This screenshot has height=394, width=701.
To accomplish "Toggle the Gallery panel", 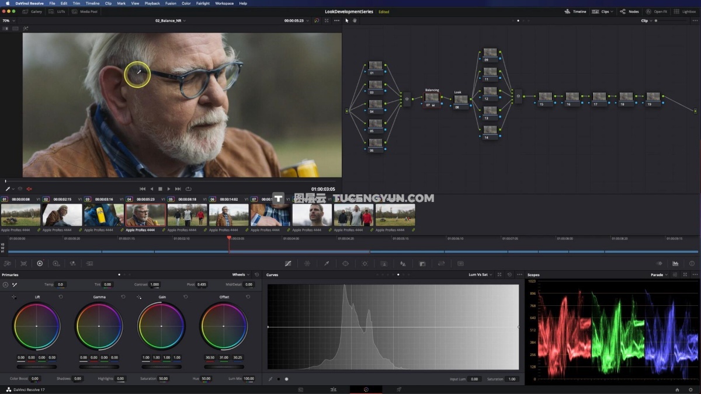I will point(33,12).
